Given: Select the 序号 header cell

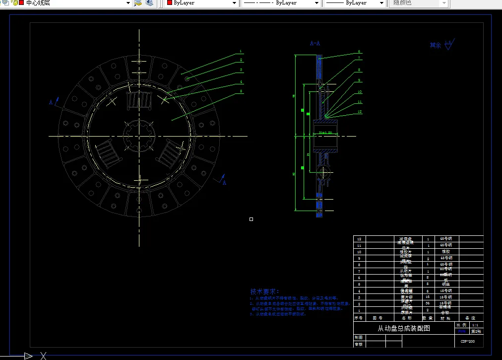Looking at the screenshot, I should (x=359, y=318).
